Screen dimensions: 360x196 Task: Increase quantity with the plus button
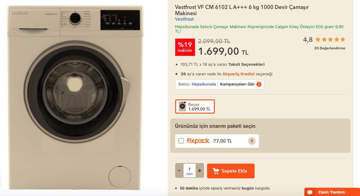(200, 170)
